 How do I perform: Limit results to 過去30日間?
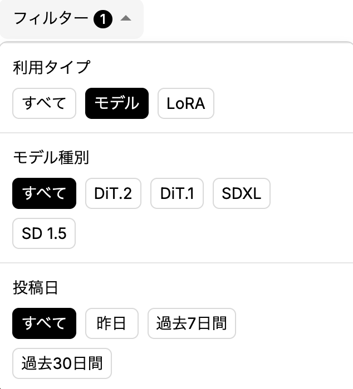[62, 363]
